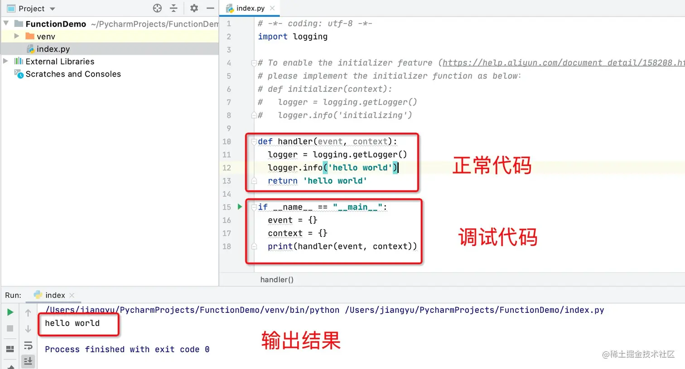Collapse all nodes with the Project toolbar icon

click(x=174, y=8)
